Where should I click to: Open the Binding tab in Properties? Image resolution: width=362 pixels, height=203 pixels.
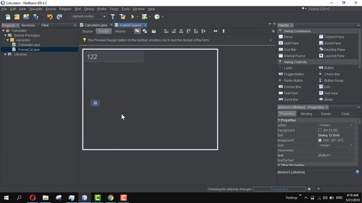(x=307, y=114)
